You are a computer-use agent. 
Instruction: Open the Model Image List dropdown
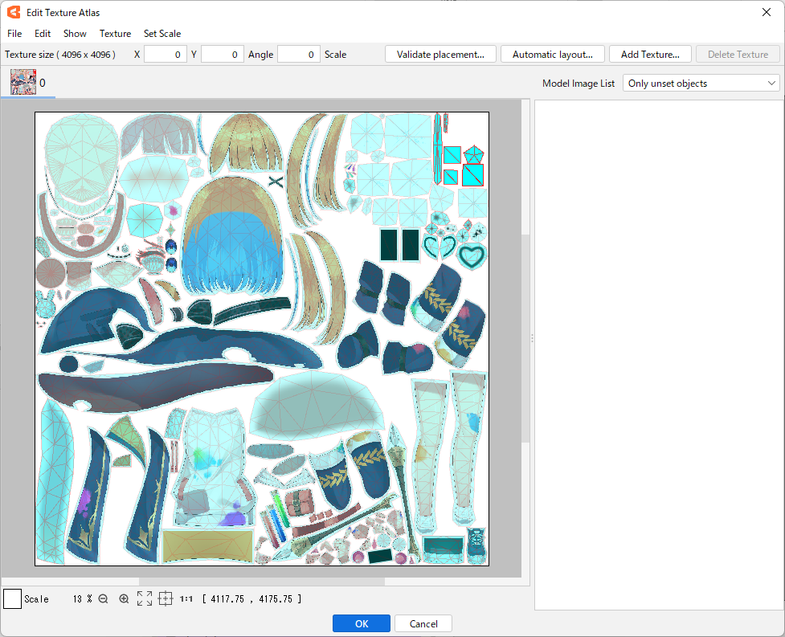pos(701,84)
